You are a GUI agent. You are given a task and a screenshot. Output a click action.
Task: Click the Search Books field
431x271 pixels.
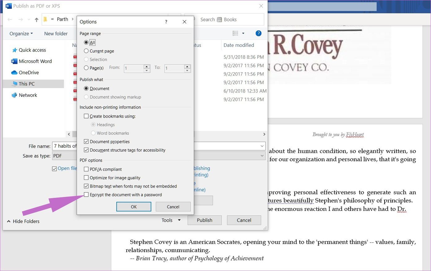(224, 20)
